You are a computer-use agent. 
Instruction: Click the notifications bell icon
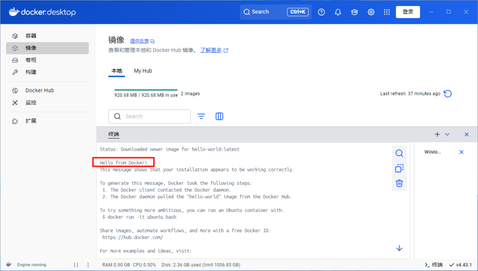point(337,12)
